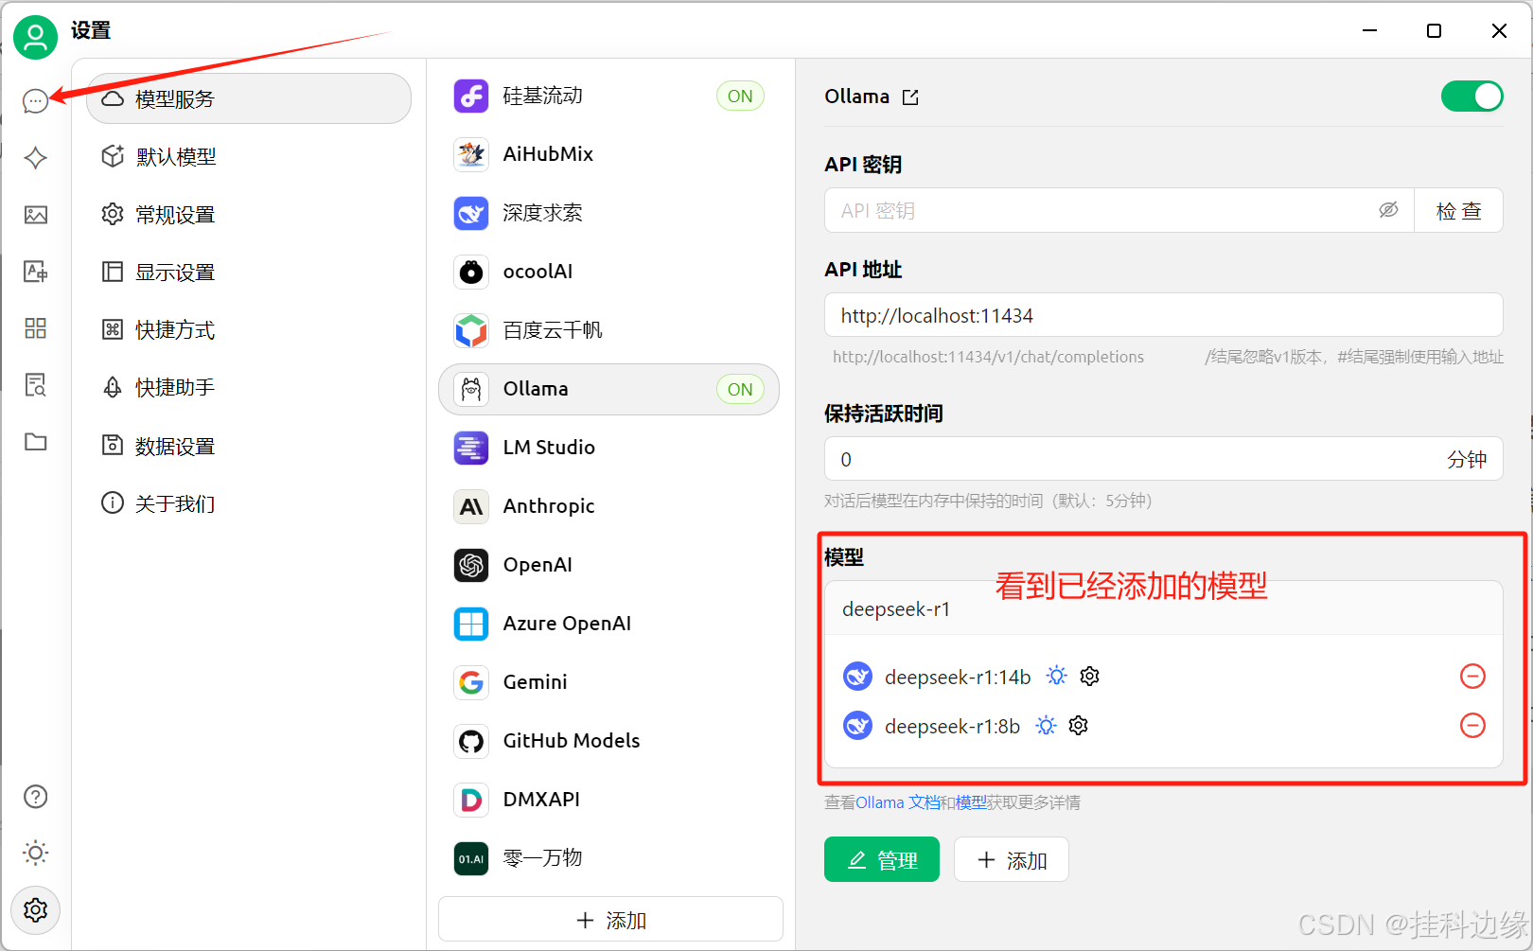The width and height of the screenshot is (1533, 951).
Task: Select the 百度云千帆 provider
Action: (609, 330)
